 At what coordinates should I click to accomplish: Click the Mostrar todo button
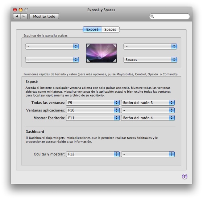(x=44, y=16)
